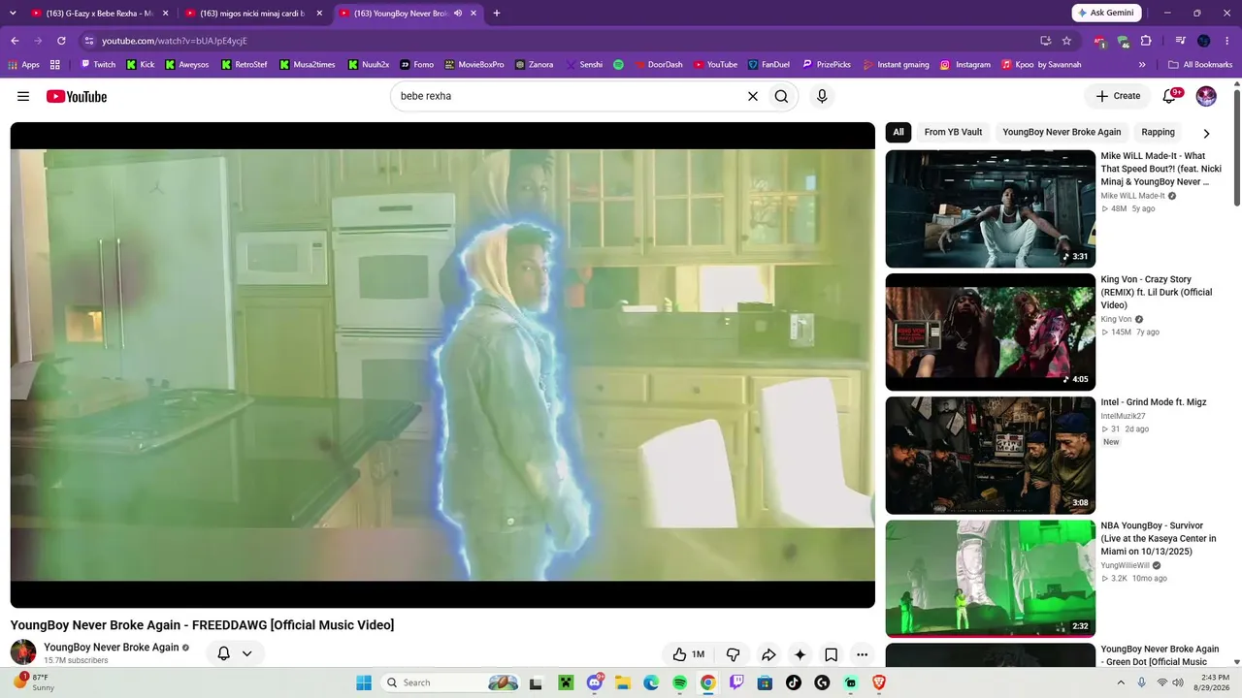
Task: Show more filter chips arrow
Action: pos(1206,134)
